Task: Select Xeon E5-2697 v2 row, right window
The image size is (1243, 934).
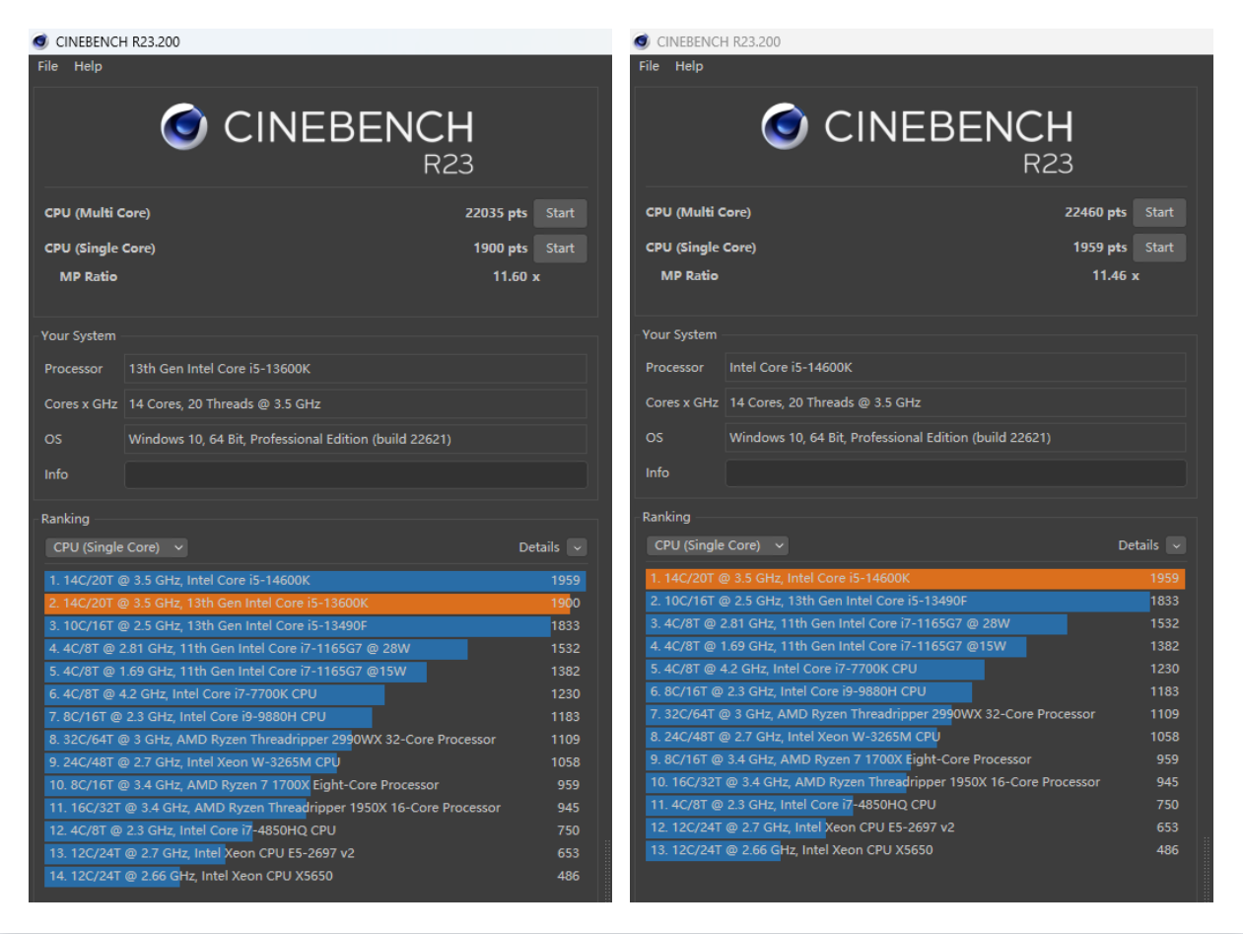Action: 916,828
